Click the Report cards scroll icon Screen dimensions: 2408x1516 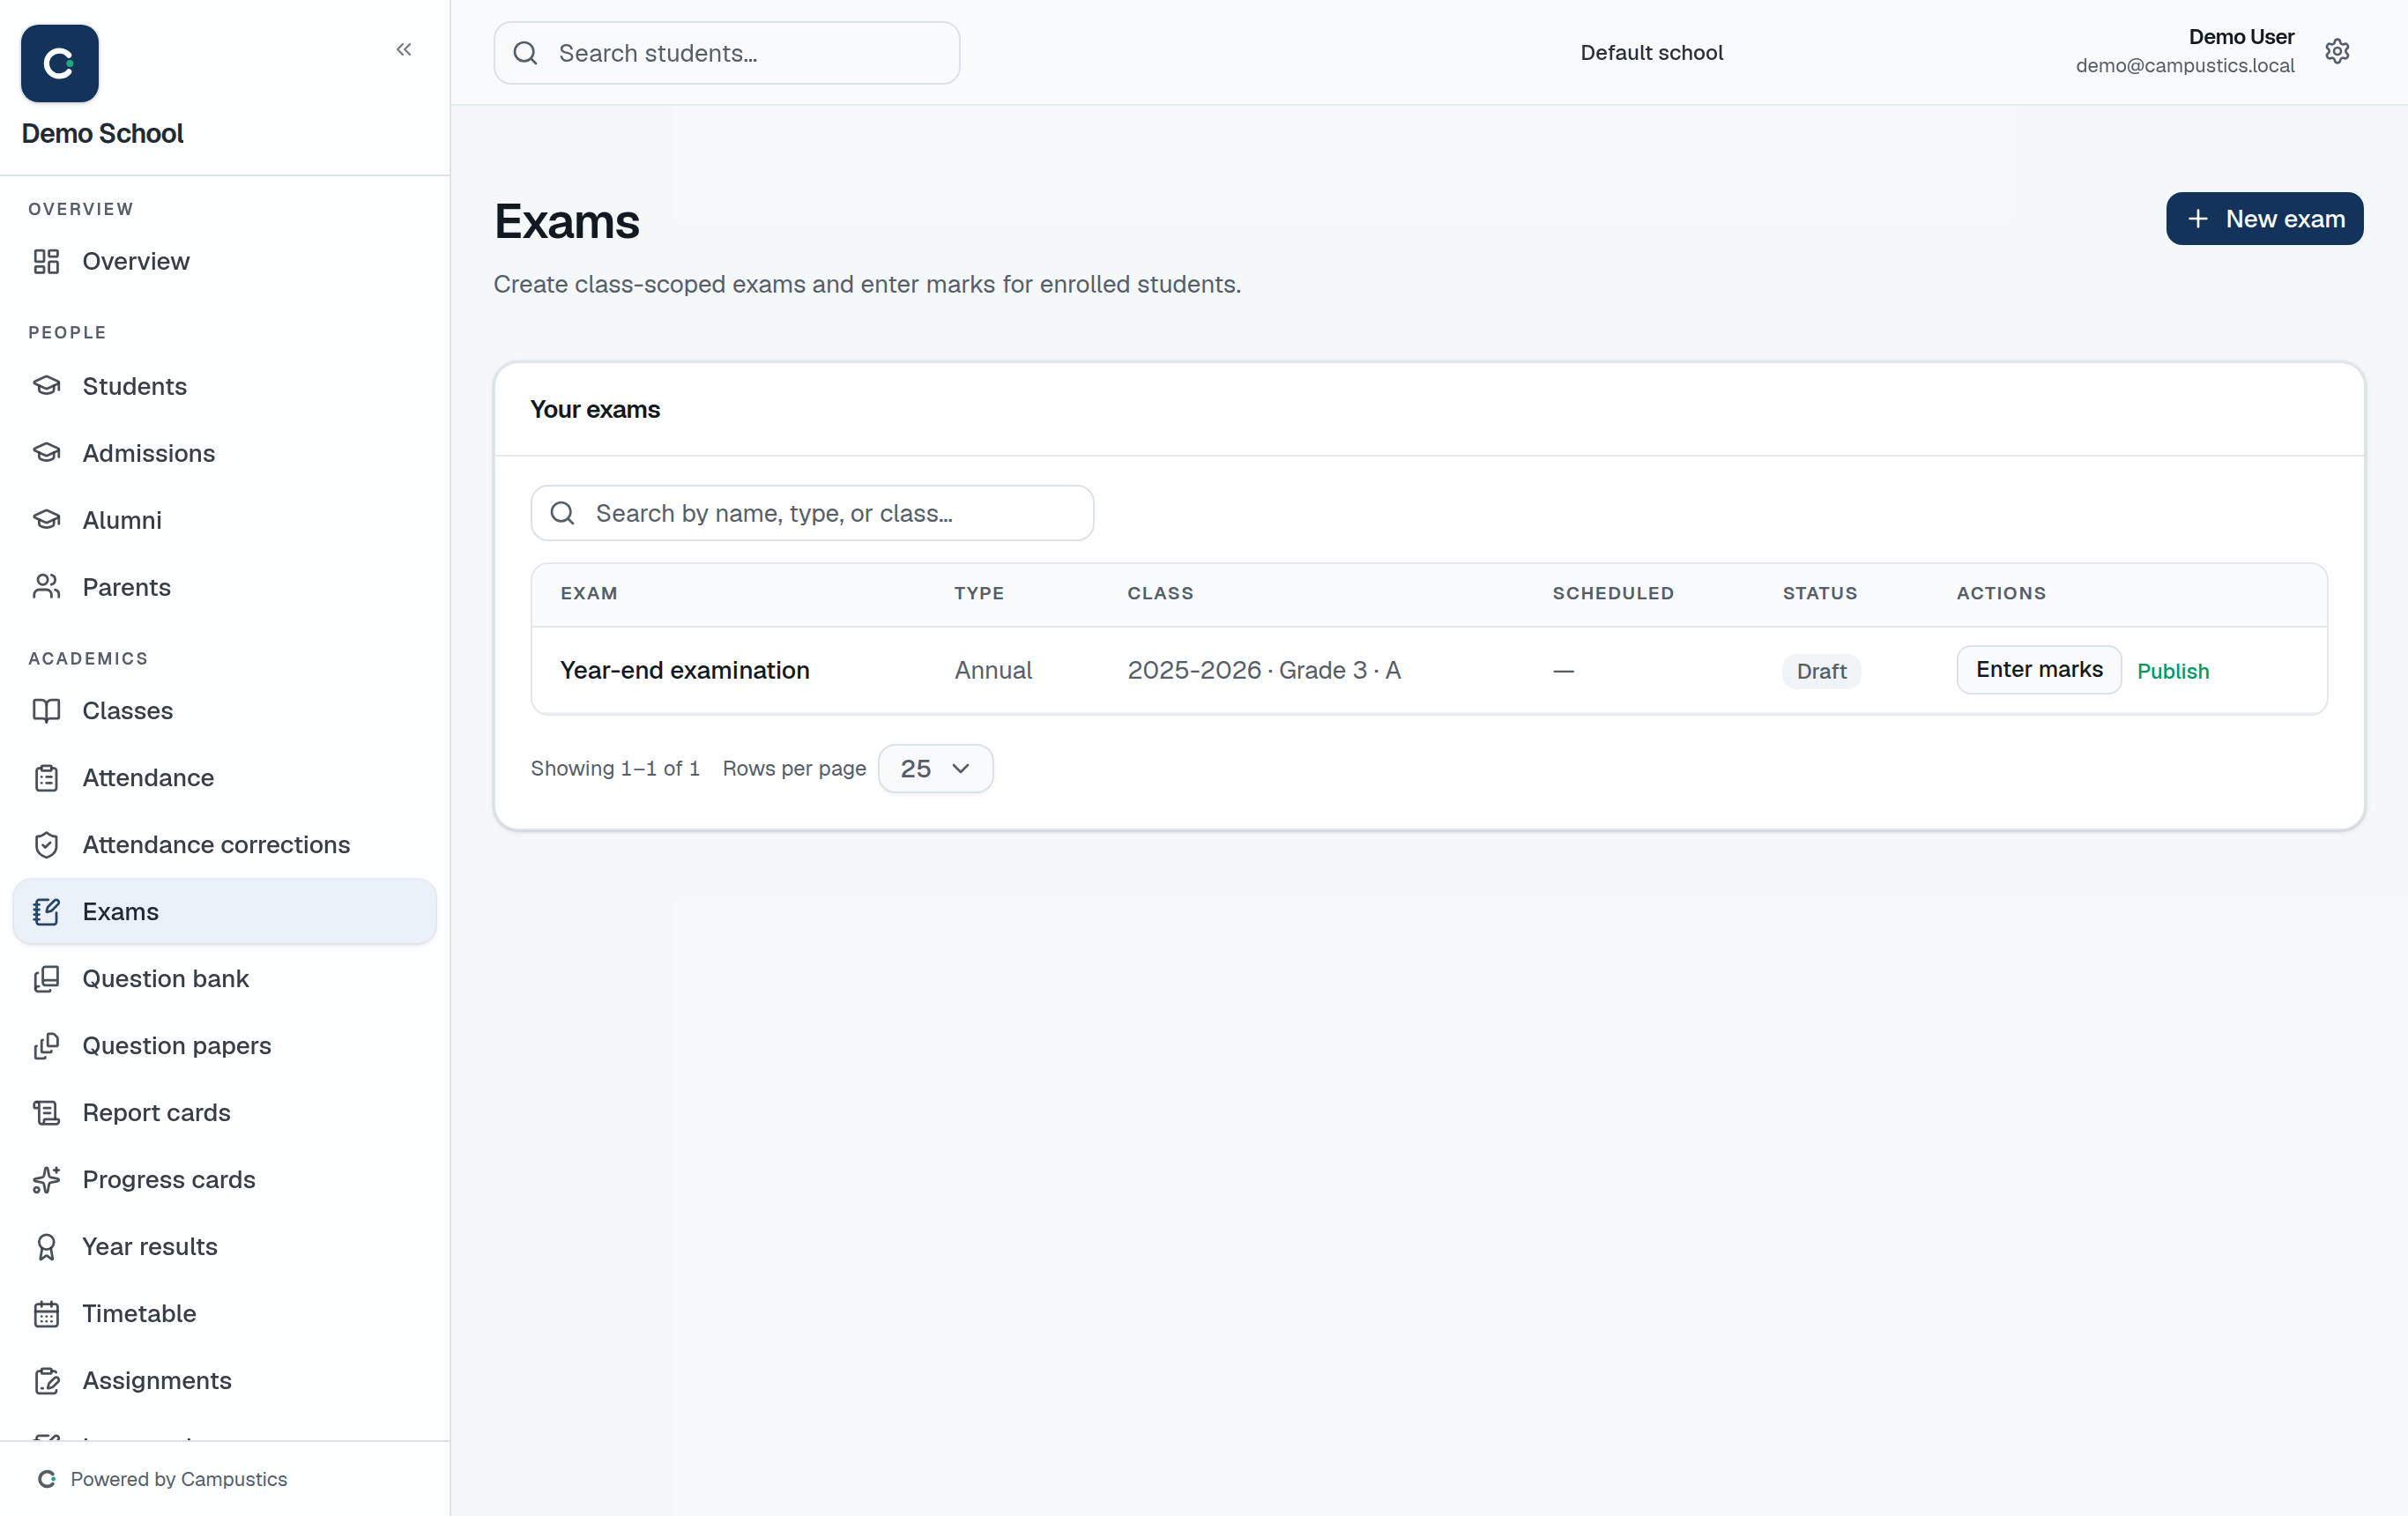coord(47,1113)
